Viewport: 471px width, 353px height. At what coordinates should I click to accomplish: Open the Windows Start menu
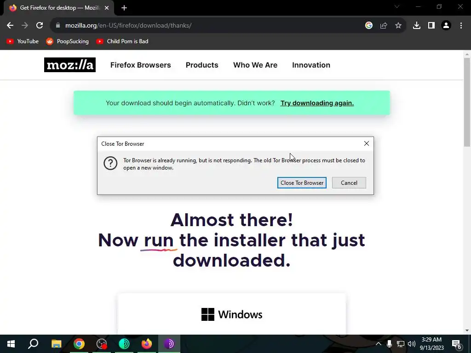pyautogui.click(x=11, y=344)
